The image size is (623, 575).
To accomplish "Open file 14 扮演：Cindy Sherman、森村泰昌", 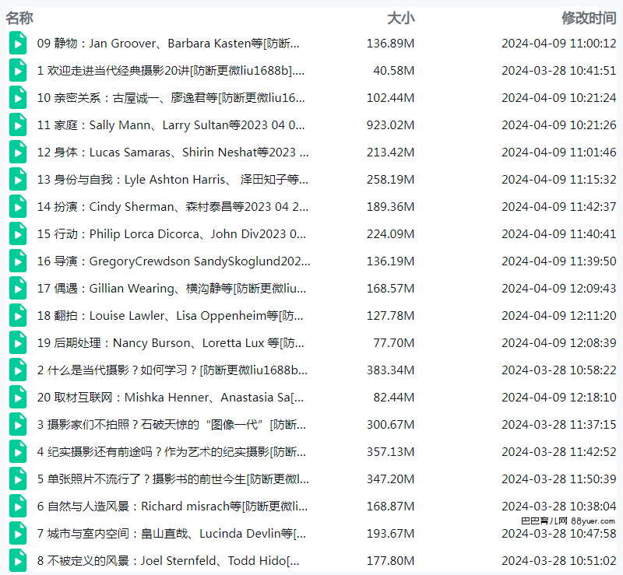I will pos(173,207).
